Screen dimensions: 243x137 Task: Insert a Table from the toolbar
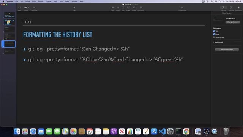[x=113, y=8]
